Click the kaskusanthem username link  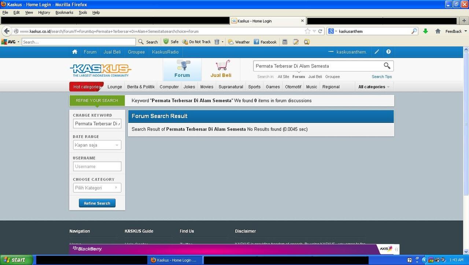tap(351, 52)
